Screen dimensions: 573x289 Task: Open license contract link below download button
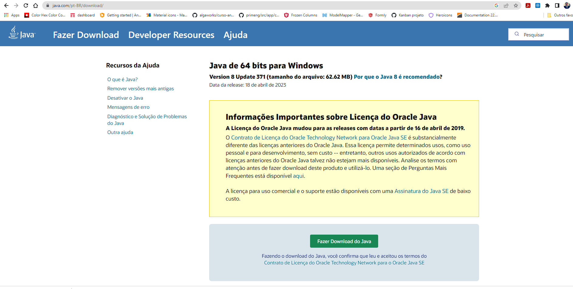click(344, 263)
